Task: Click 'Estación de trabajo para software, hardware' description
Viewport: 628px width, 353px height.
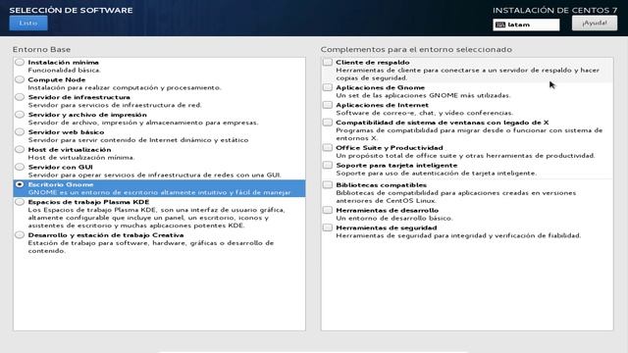Action: click(151, 247)
